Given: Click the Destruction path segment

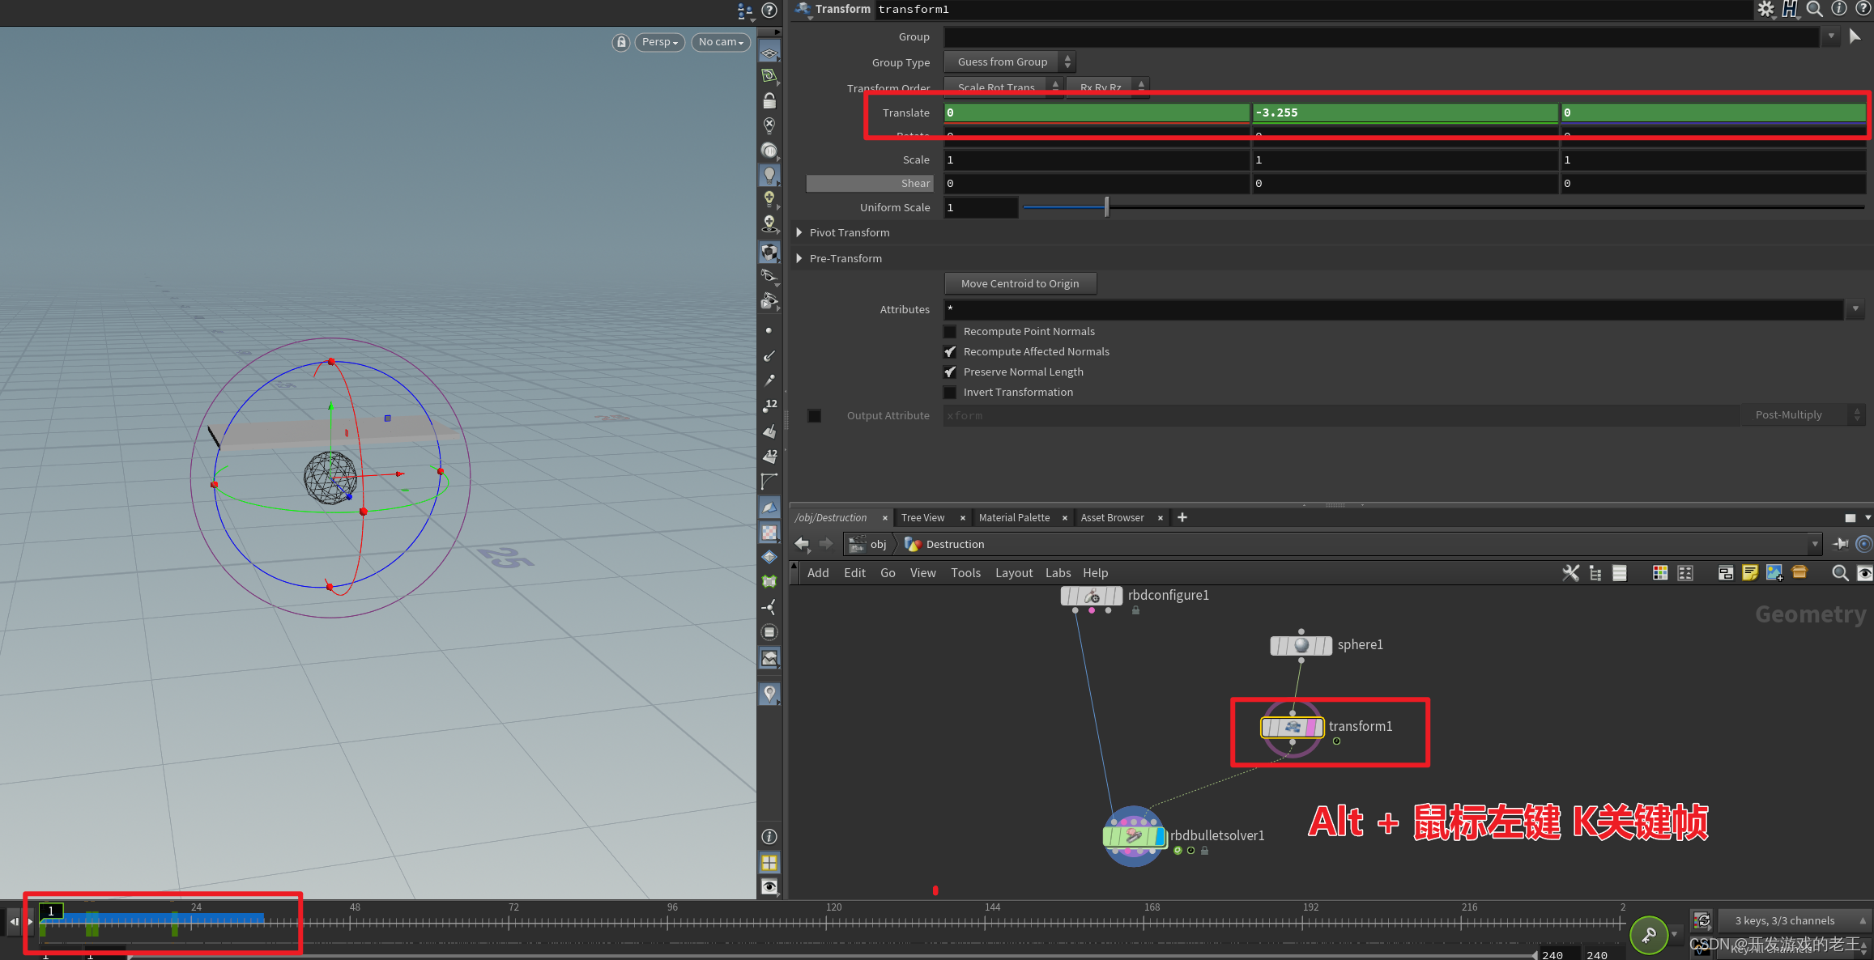Looking at the screenshot, I should [x=944, y=545].
